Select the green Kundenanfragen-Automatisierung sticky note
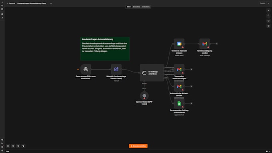Image resolution: width=272 pixels, height=153 pixels. coord(105,48)
